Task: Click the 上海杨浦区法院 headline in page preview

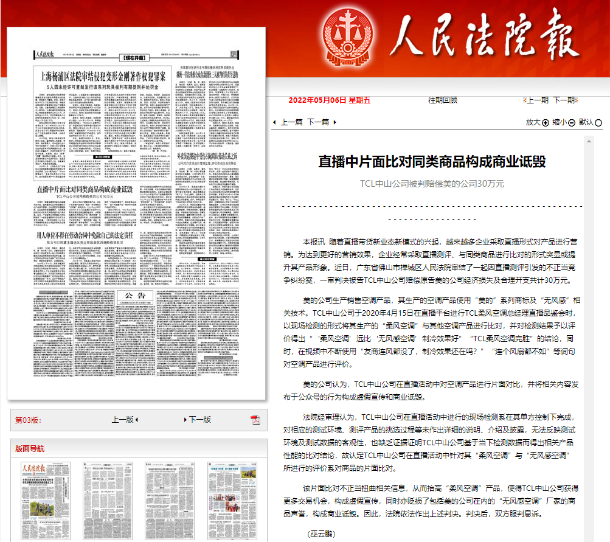Action: (x=102, y=77)
